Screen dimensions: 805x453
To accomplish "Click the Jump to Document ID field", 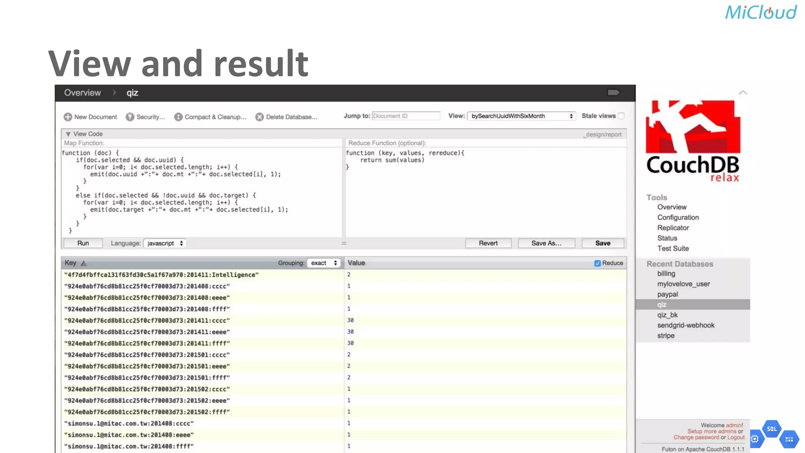I will click(x=406, y=116).
